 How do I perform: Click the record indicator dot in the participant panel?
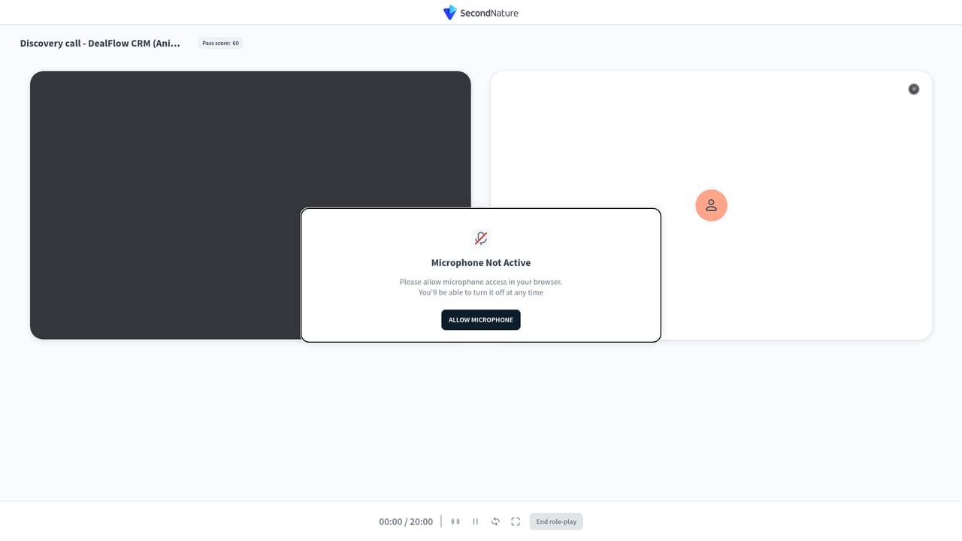[914, 89]
